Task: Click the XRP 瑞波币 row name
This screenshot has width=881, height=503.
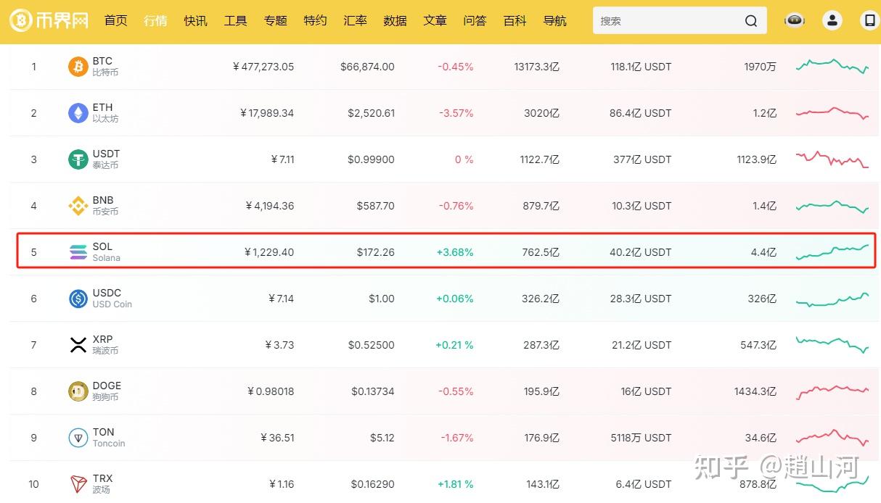Action: 102,345
